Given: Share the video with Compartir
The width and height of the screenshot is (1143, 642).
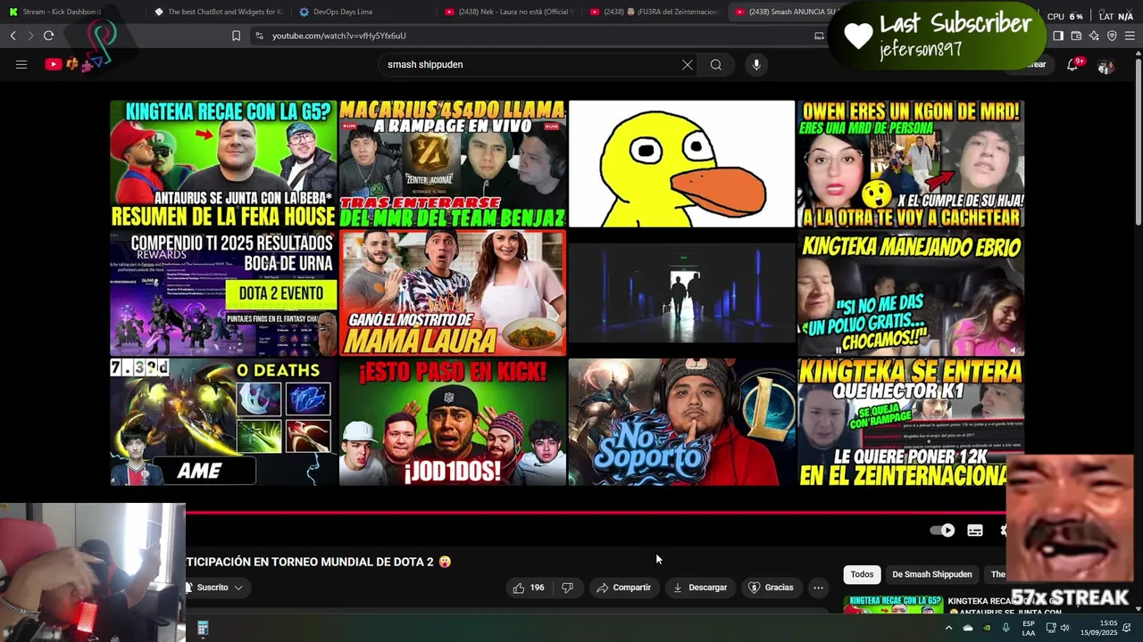Looking at the screenshot, I should 623,588.
